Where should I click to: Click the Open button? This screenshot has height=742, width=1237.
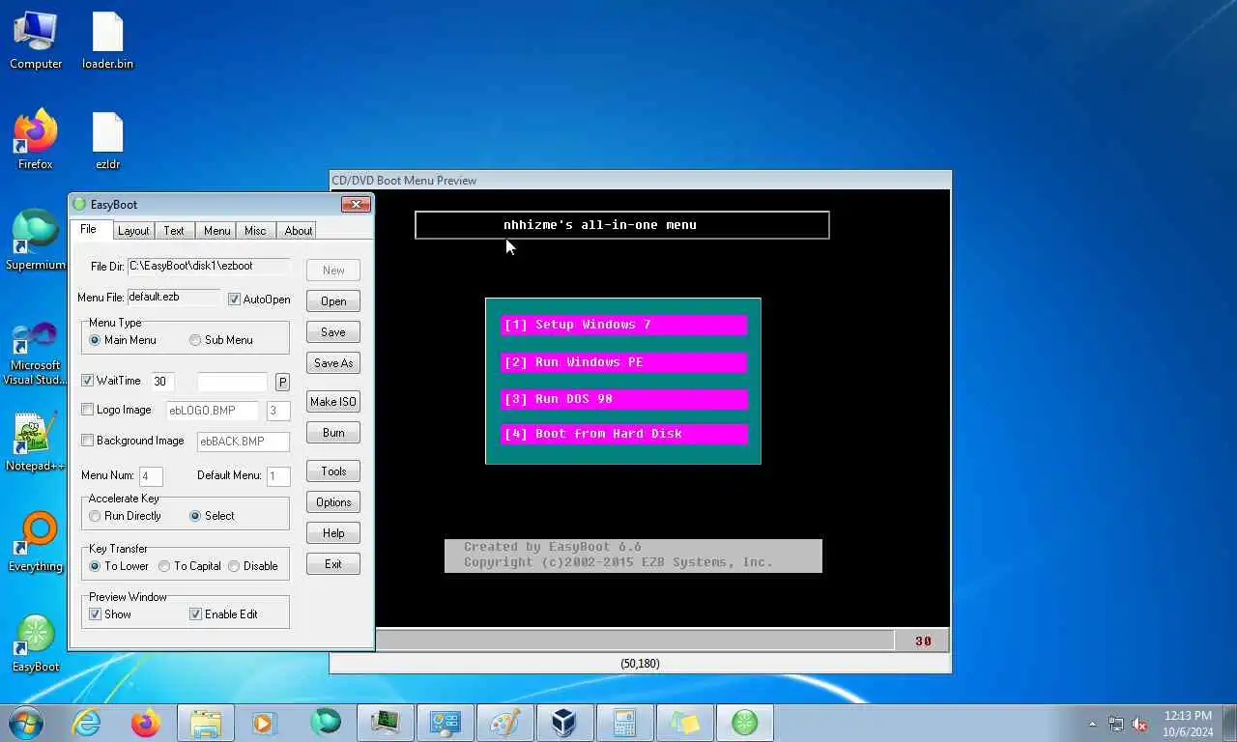[333, 301]
